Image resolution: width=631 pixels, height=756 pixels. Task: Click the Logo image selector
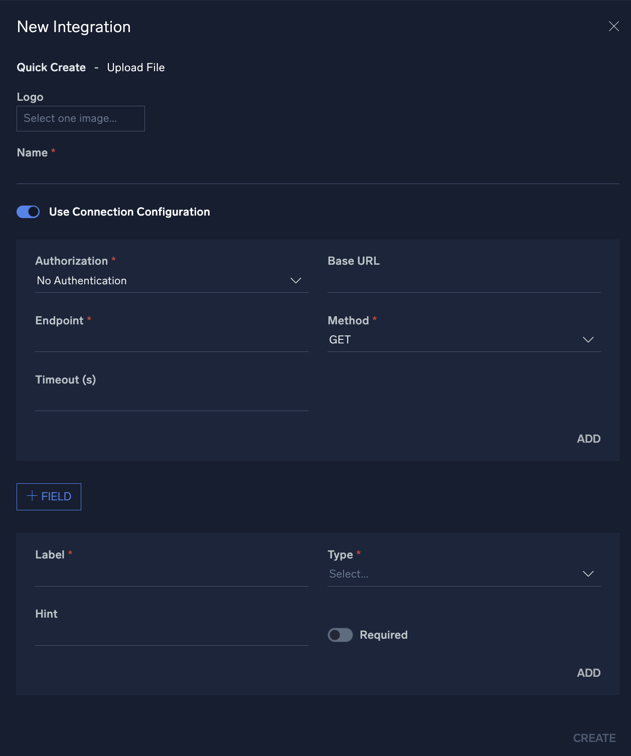click(80, 118)
